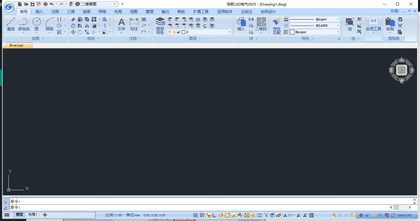This screenshot has height=221, width=420.
Task: Click the 组 group tool icon
Action: (350, 24)
